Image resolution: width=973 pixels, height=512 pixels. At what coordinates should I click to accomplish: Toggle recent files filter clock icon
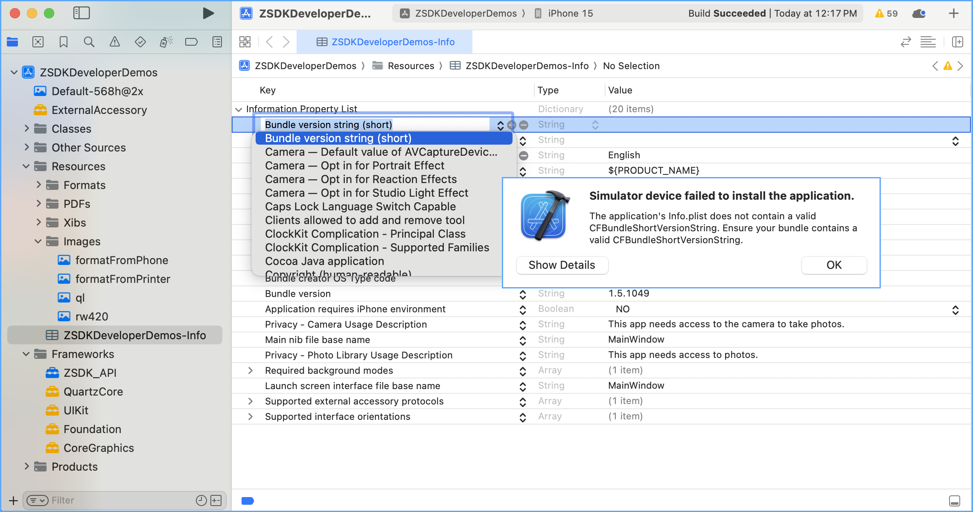coord(201,500)
